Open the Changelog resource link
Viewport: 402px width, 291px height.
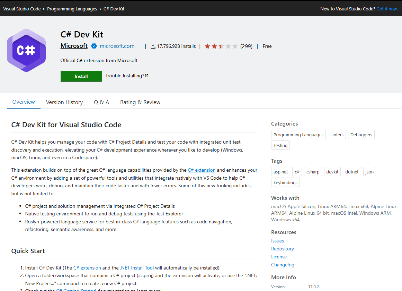(283, 265)
